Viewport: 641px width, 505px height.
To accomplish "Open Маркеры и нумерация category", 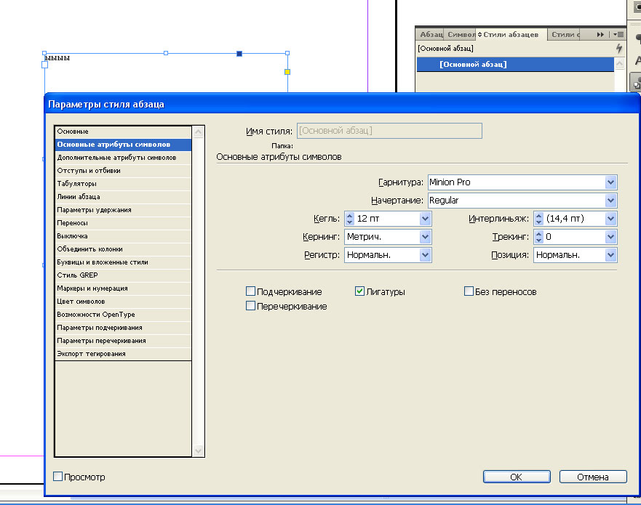I will pyautogui.click(x=123, y=288).
